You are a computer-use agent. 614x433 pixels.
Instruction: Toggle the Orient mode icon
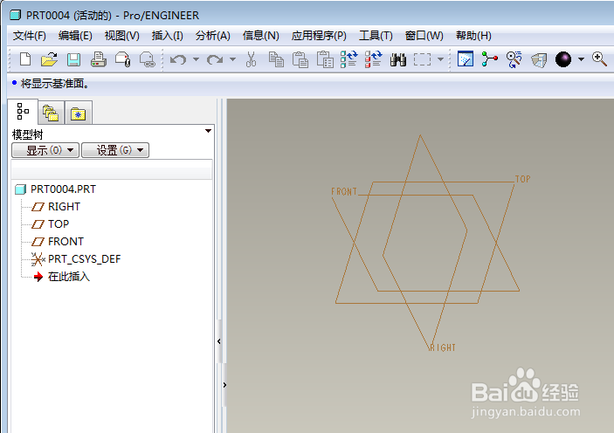514,59
